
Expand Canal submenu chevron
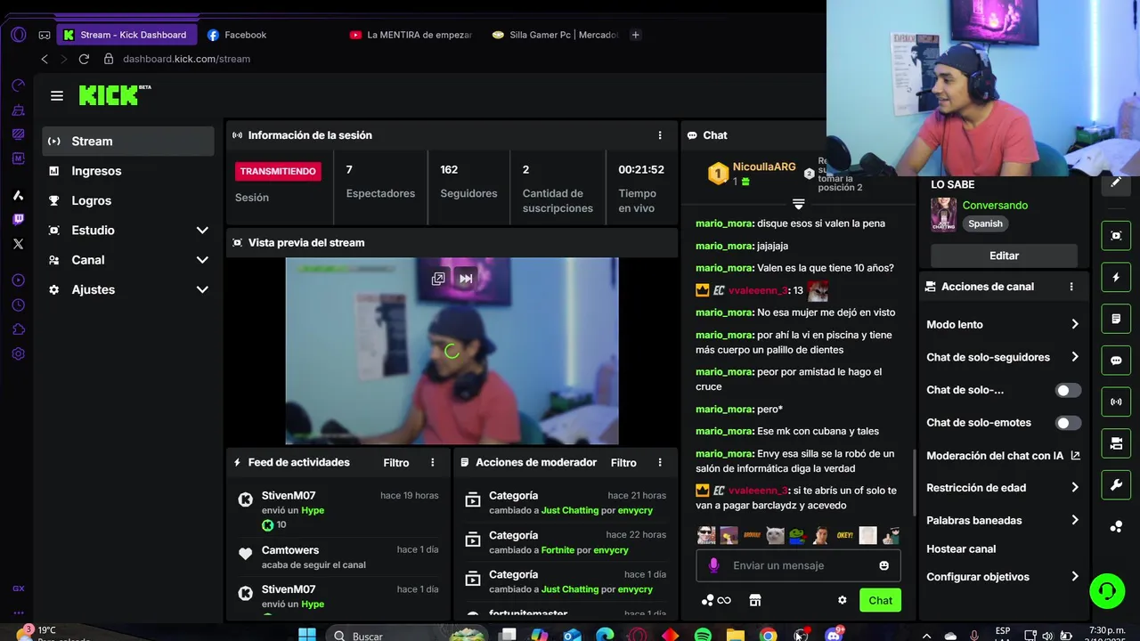[202, 260]
